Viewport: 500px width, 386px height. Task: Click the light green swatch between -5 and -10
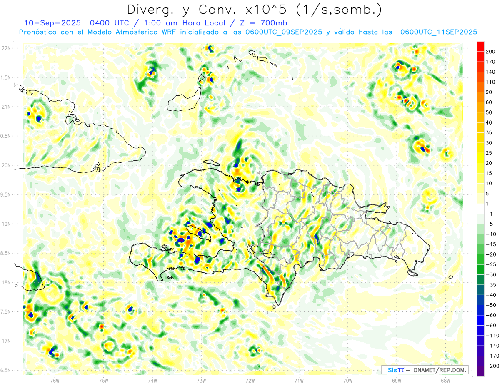pyautogui.click(x=481, y=229)
